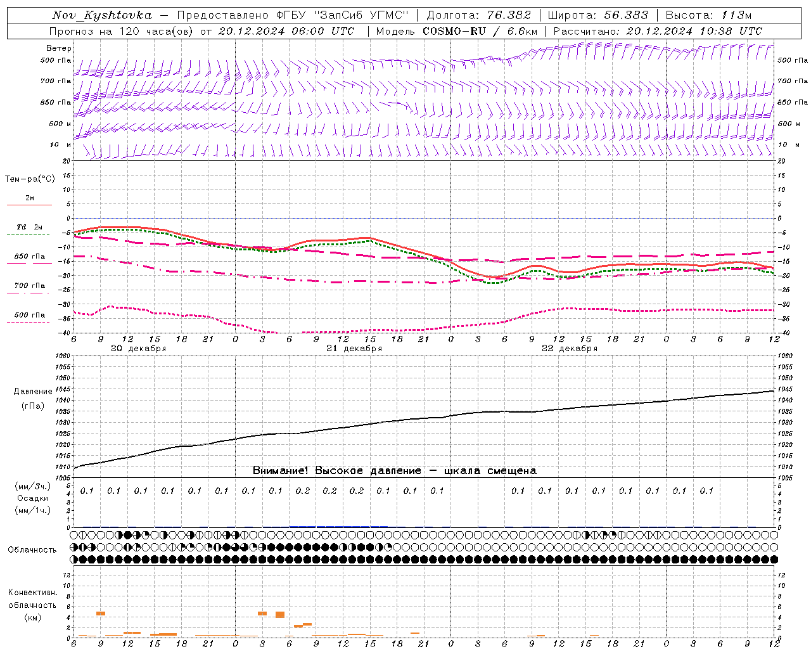Click the forecast line Прогноз на 120 часа(ов)
The image size is (811, 649).
point(122,31)
